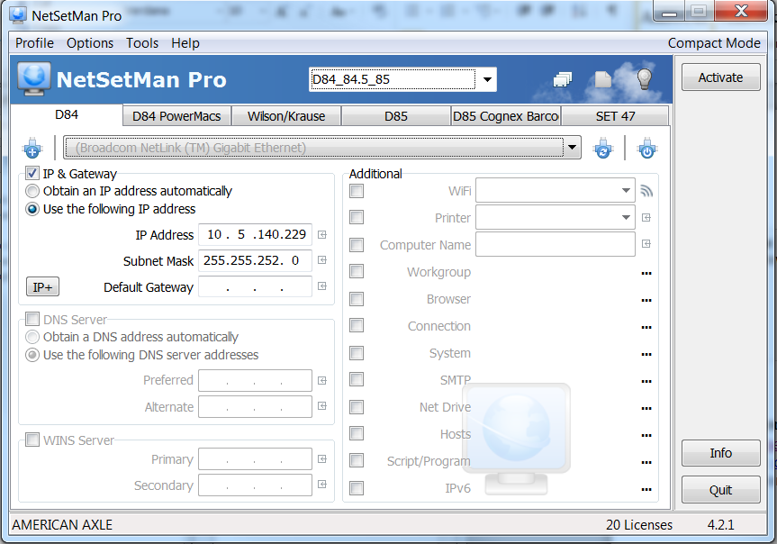Open Browser settings ellipsis
777x544 pixels.
pyautogui.click(x=646, y=301)
